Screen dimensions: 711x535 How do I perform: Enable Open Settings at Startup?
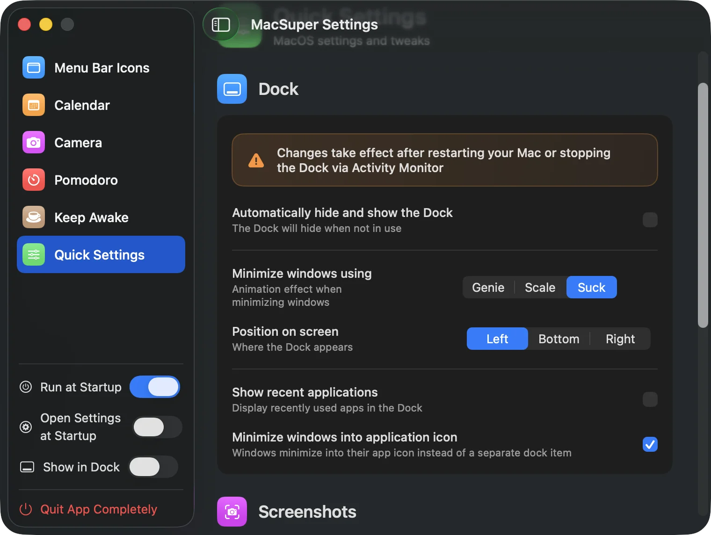coord(157,427)
